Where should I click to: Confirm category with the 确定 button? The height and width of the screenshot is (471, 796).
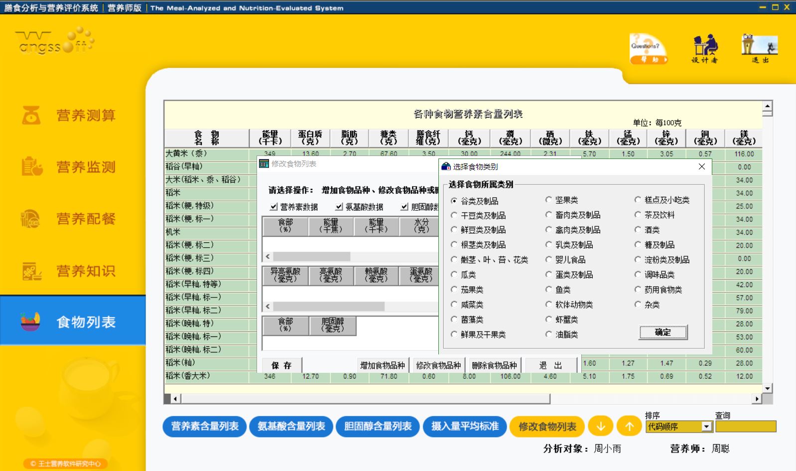pos(663,332)
